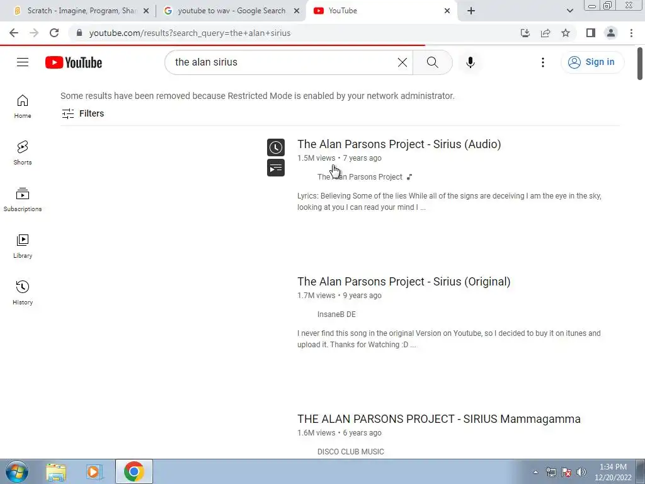Viewport: 645px width, 484px height.
Task: Close the YouTube tab
Action: coord(447,11)
